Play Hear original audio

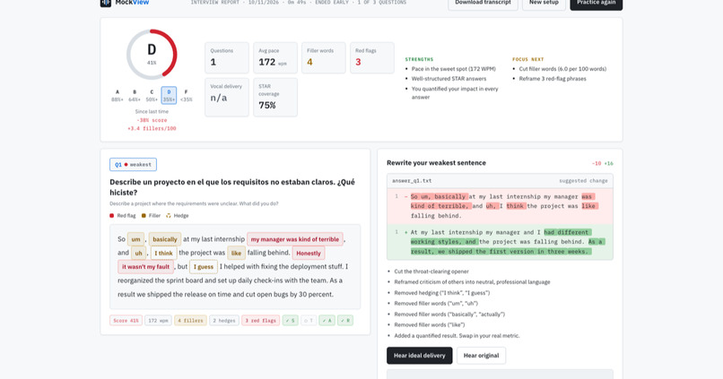(x=481, y=356)
